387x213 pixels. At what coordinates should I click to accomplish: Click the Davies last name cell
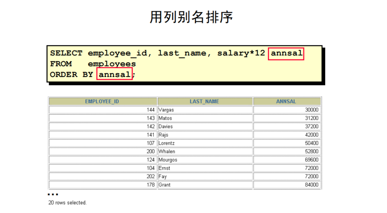[x=165, y=126]
